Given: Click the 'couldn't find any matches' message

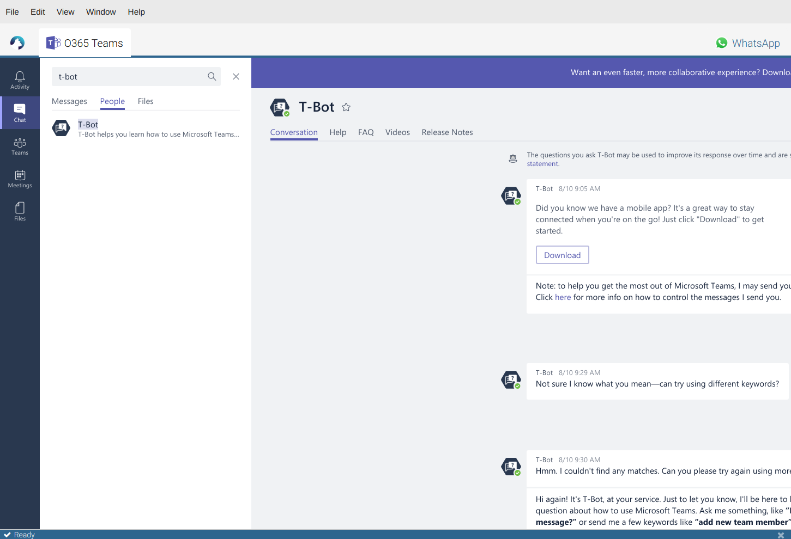Looking at the screenshot, I should pyautogui.click(x=663, y=471).
